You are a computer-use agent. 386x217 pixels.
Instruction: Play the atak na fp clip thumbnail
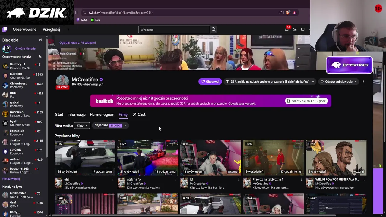click(148, 157)
